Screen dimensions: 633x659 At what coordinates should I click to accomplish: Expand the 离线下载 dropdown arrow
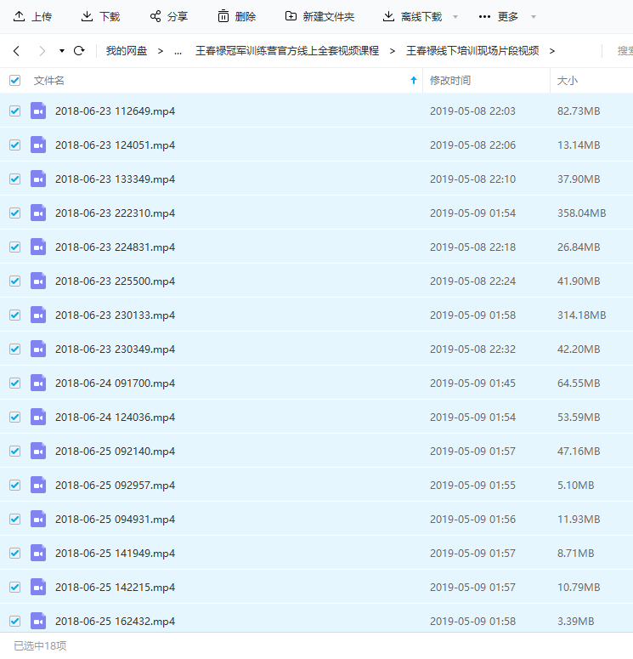(455, 17)
